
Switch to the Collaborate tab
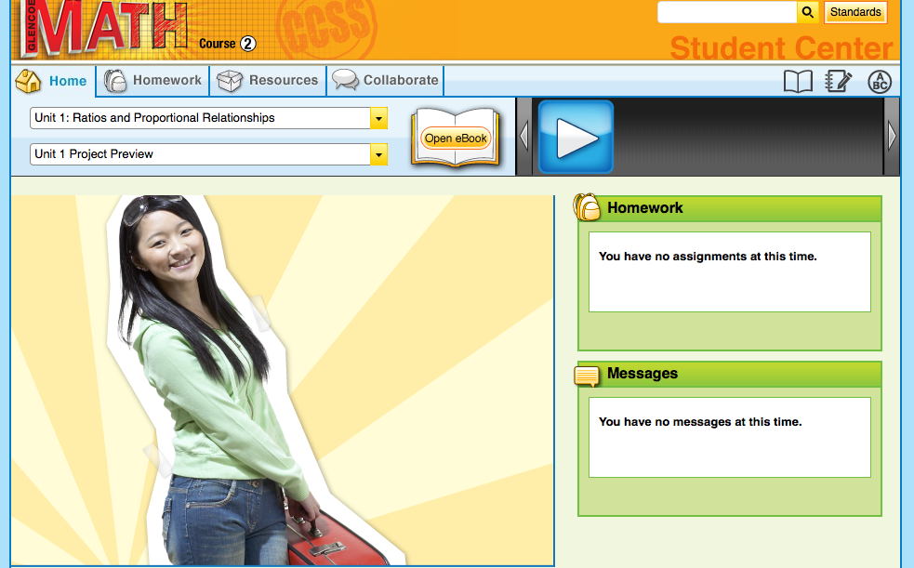385,80
